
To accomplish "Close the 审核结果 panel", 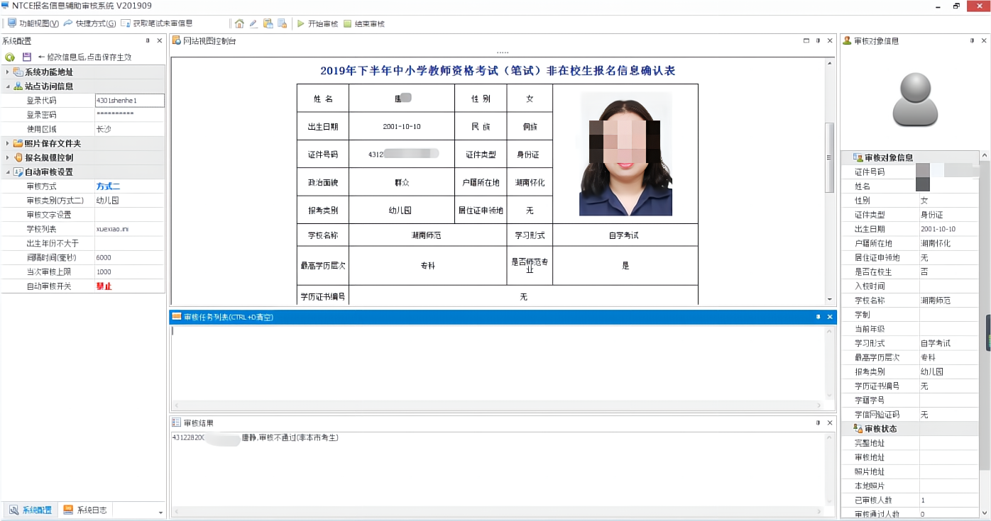I will coord(830,422).
